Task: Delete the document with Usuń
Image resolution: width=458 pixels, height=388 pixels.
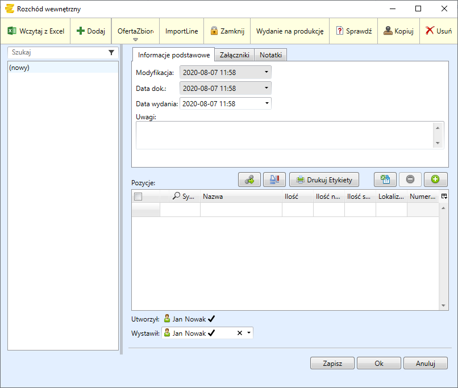Action: 439,31
